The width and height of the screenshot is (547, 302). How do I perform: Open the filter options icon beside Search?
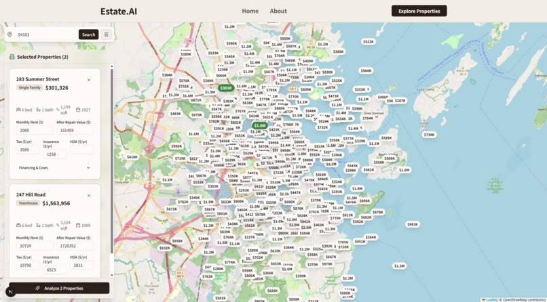point(107,35)
